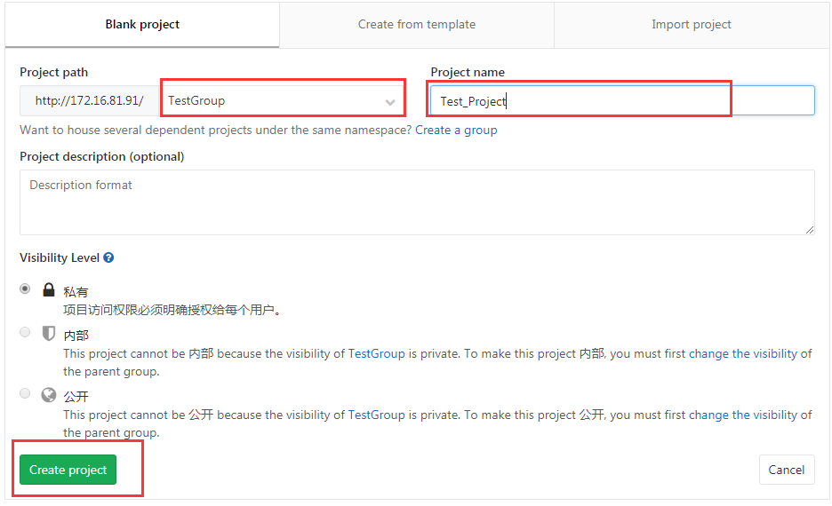Click the Project path label

[53, 73]
